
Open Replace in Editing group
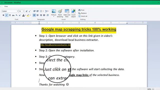pyautogui.click(x=82, y=13)
